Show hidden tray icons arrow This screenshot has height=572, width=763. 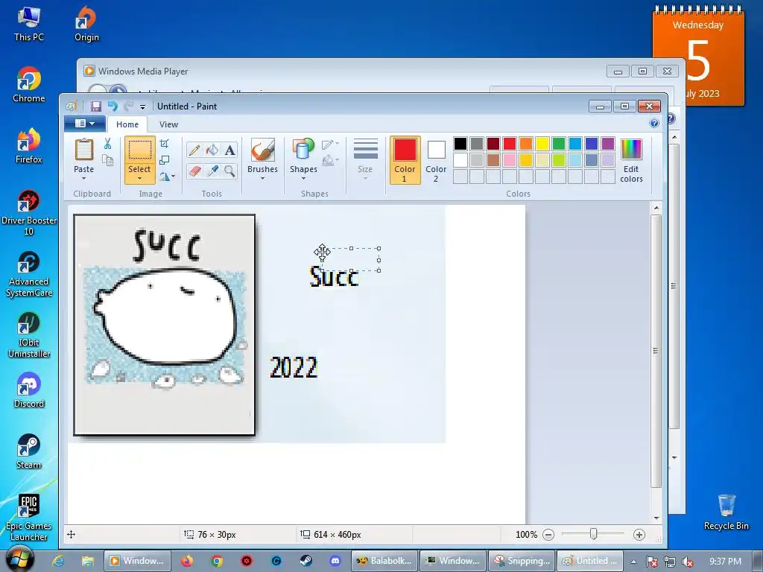coord(633,562)
